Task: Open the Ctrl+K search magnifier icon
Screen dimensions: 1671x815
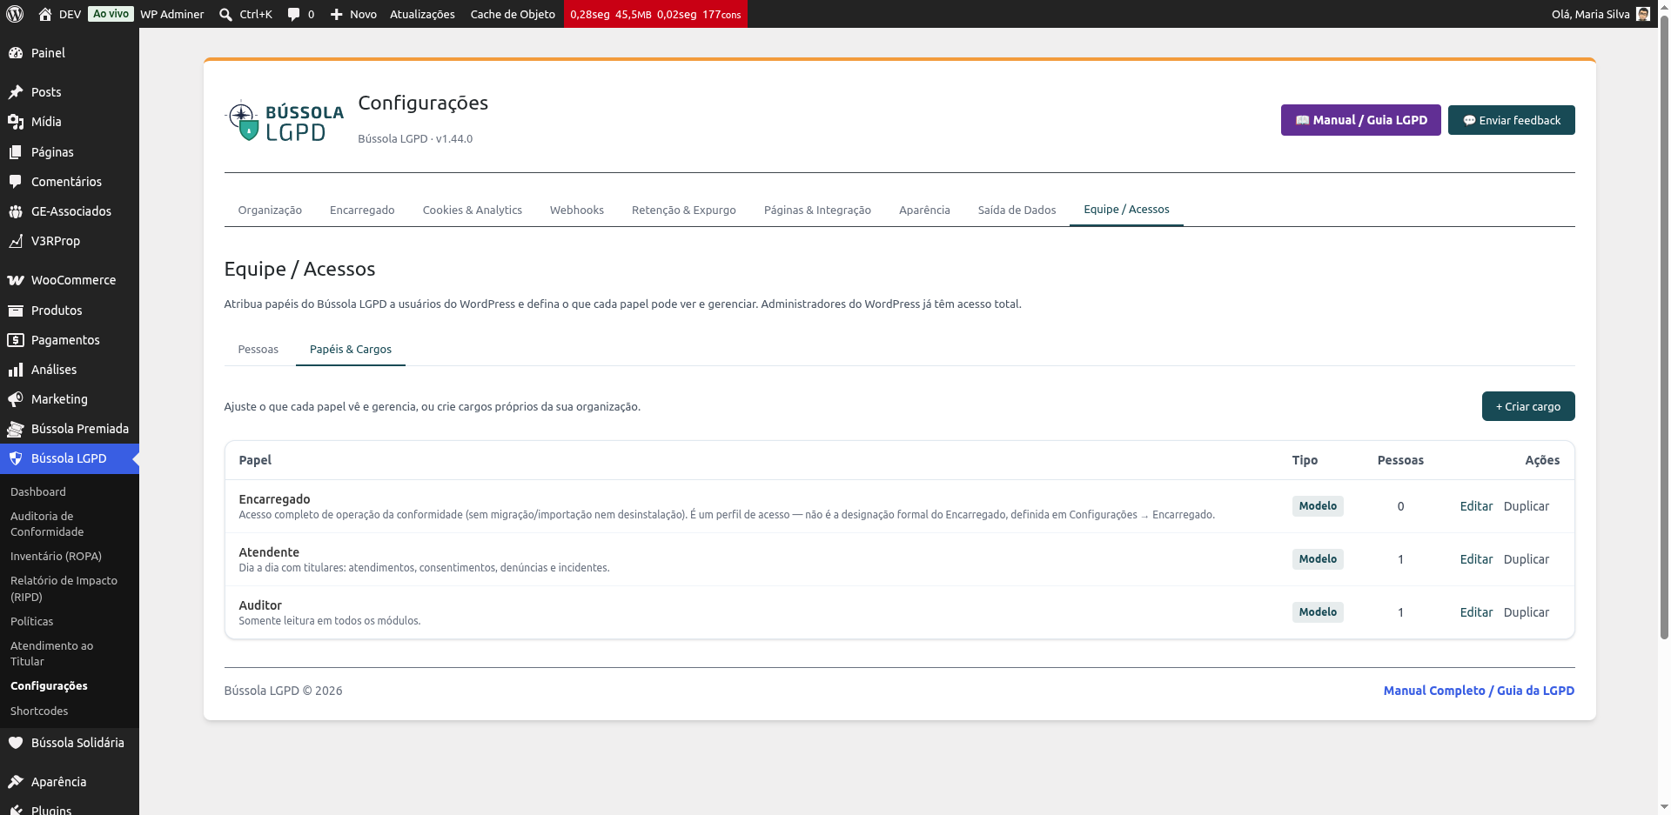Action: 225,14
